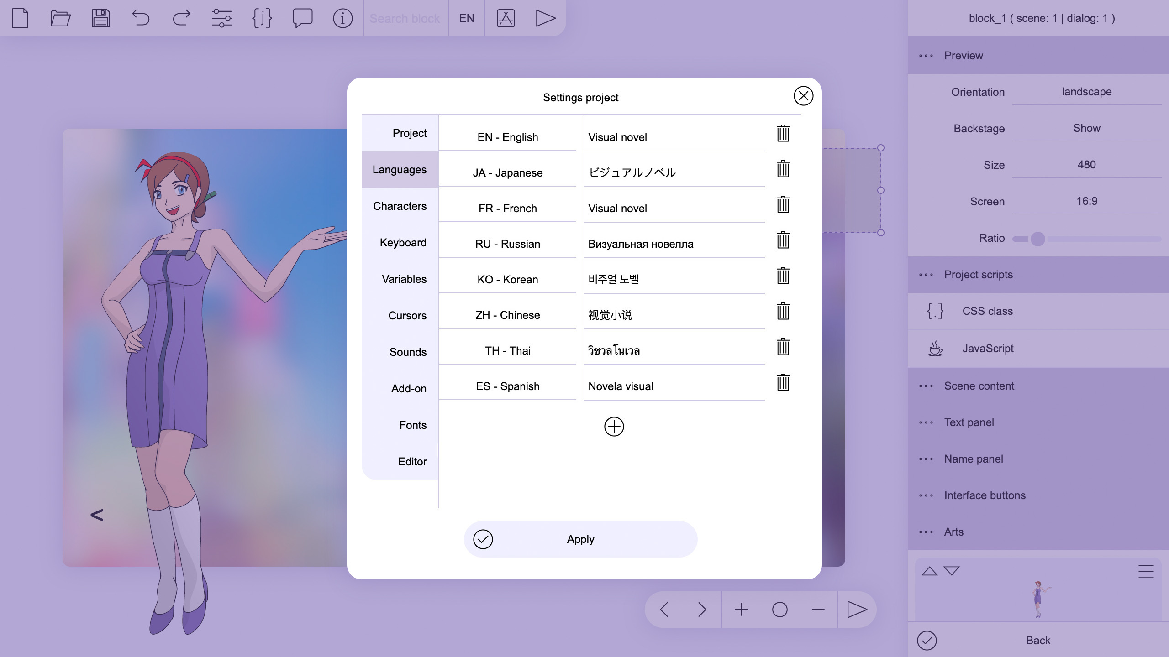Drag the Ratio slider control
The image size is (1169, 657).
click(1038, 239)
